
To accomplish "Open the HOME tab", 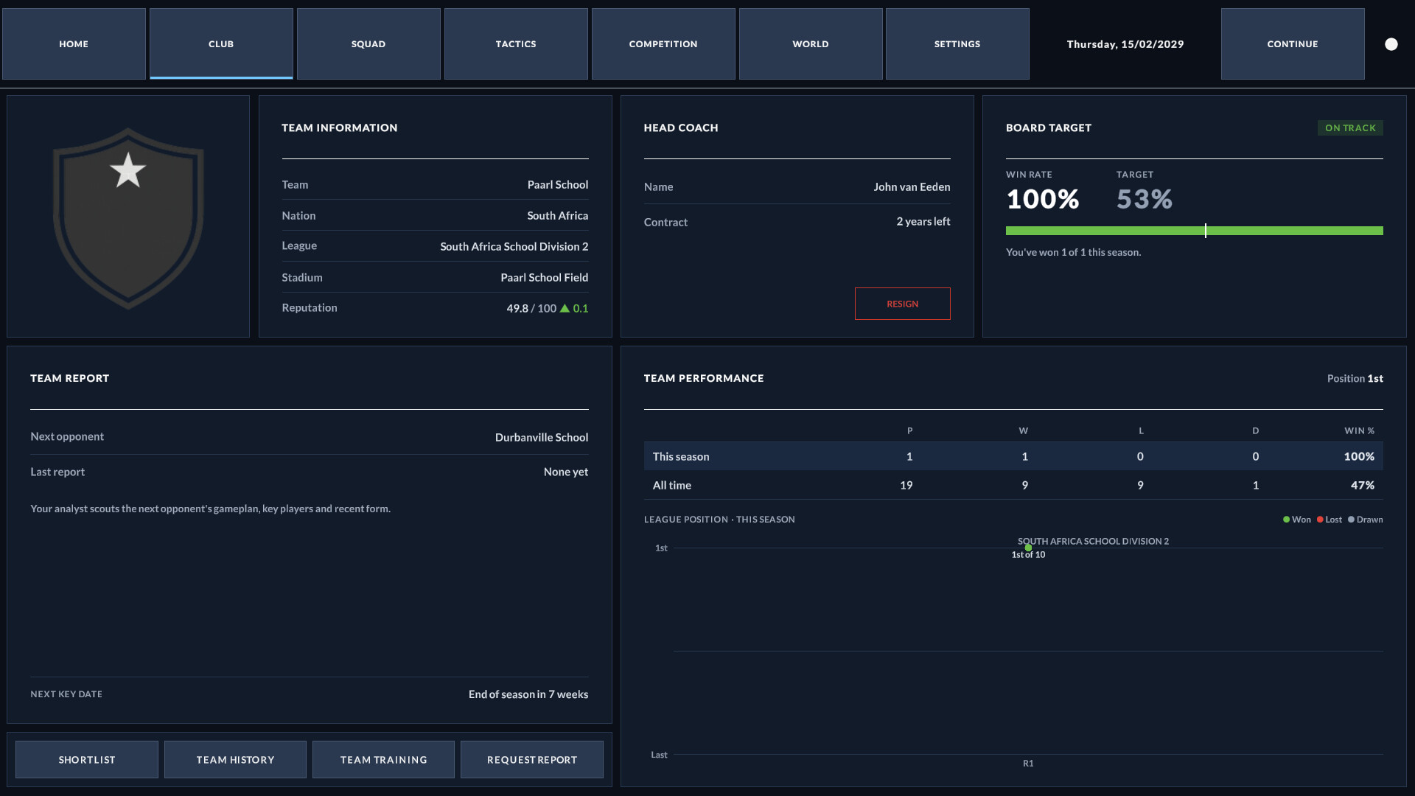I will point(74,44).
